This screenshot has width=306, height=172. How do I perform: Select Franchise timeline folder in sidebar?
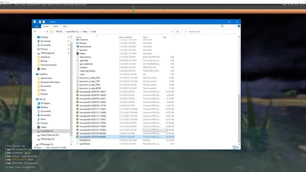pyautogui.click(x=49, y=65)
